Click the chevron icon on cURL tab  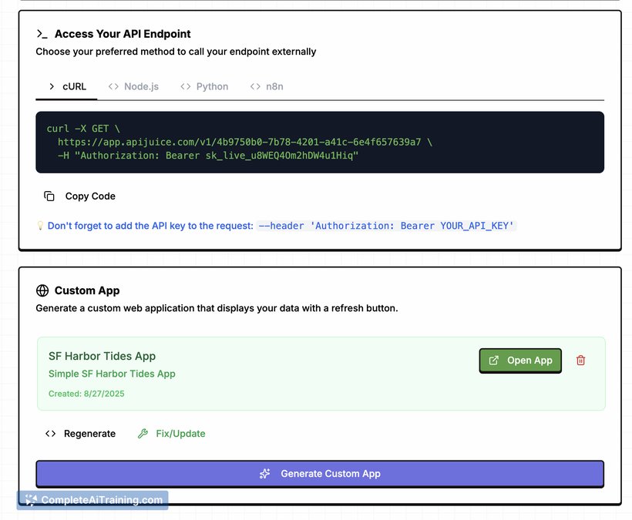coord(52,86)
